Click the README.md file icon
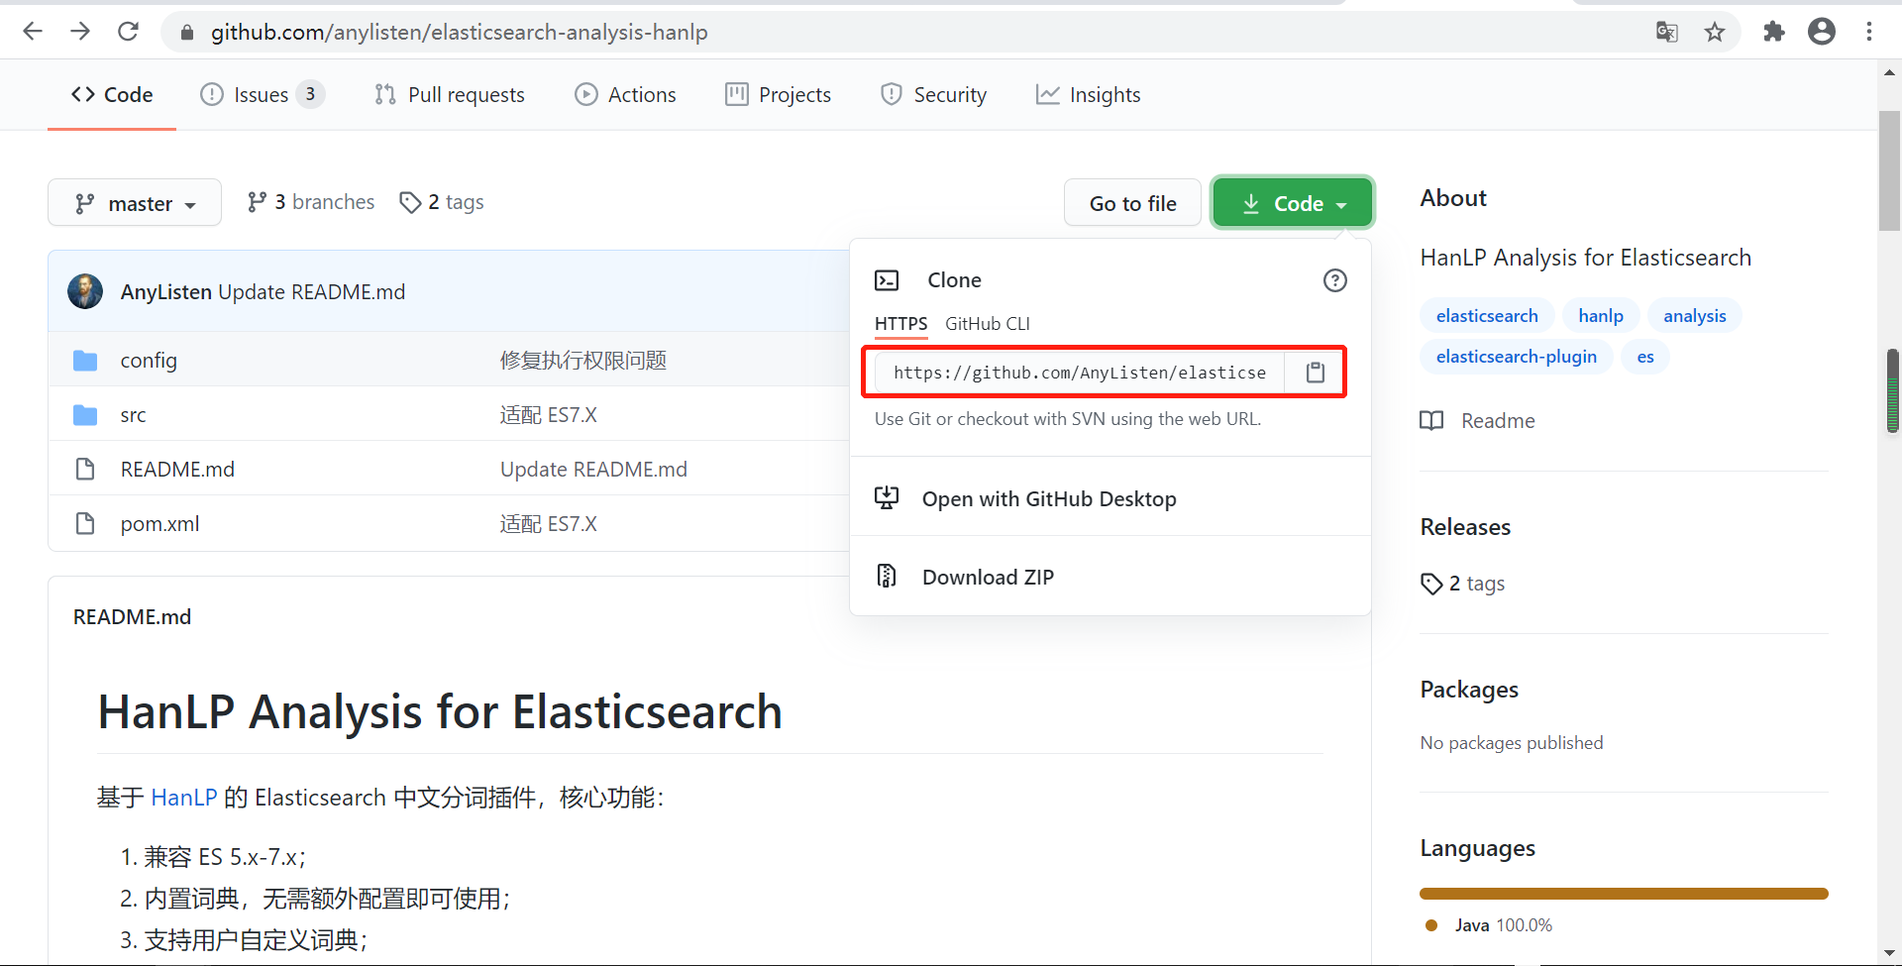 pos(85,469)
